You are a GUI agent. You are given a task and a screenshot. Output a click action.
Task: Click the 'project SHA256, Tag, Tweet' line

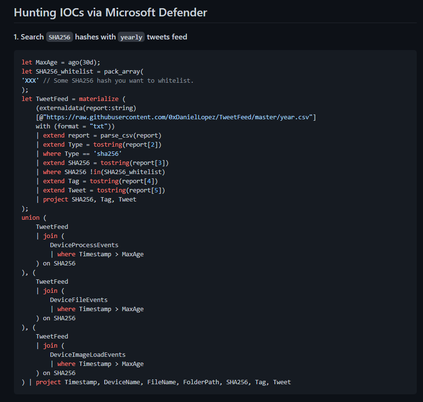coord(89,200)
